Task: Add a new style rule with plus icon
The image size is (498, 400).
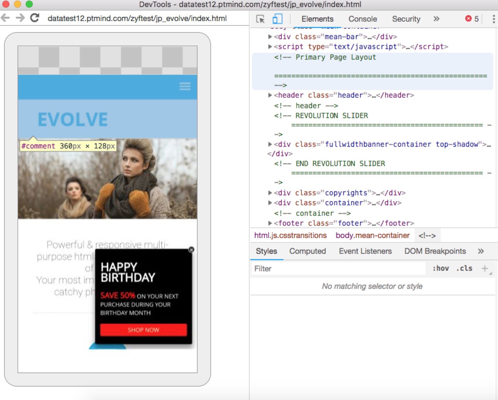Action: [x=485, y=268]
